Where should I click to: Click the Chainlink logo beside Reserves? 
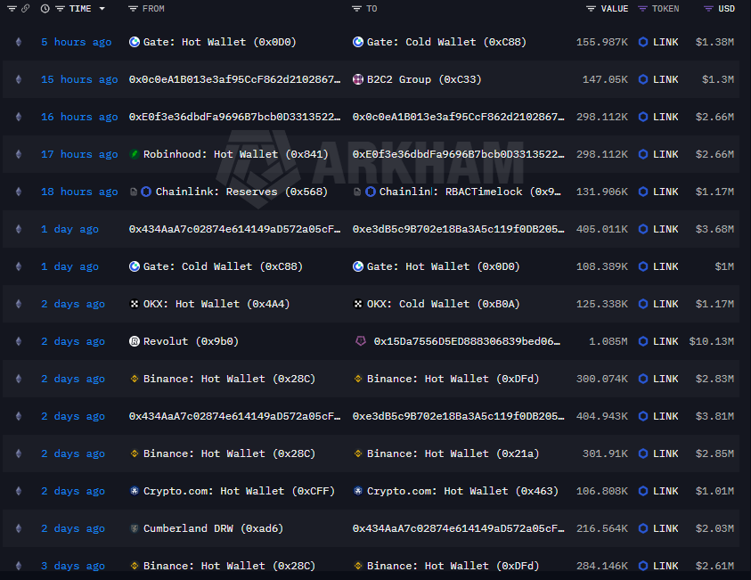146,192
